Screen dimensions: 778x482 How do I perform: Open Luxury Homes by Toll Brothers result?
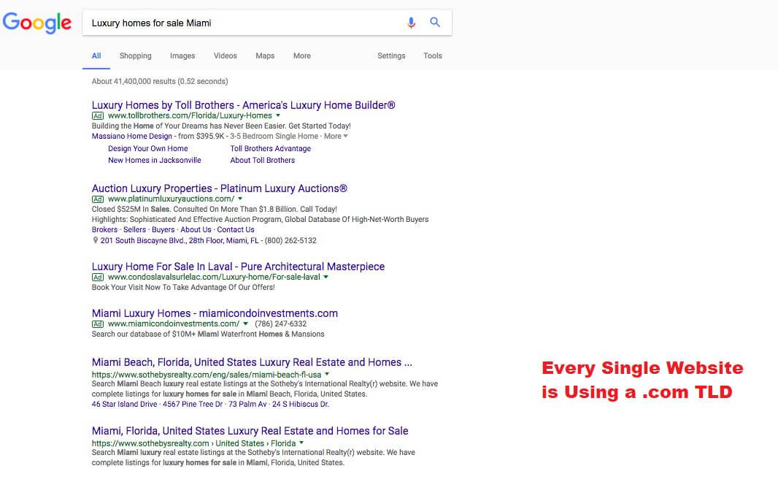click(243, 105)
